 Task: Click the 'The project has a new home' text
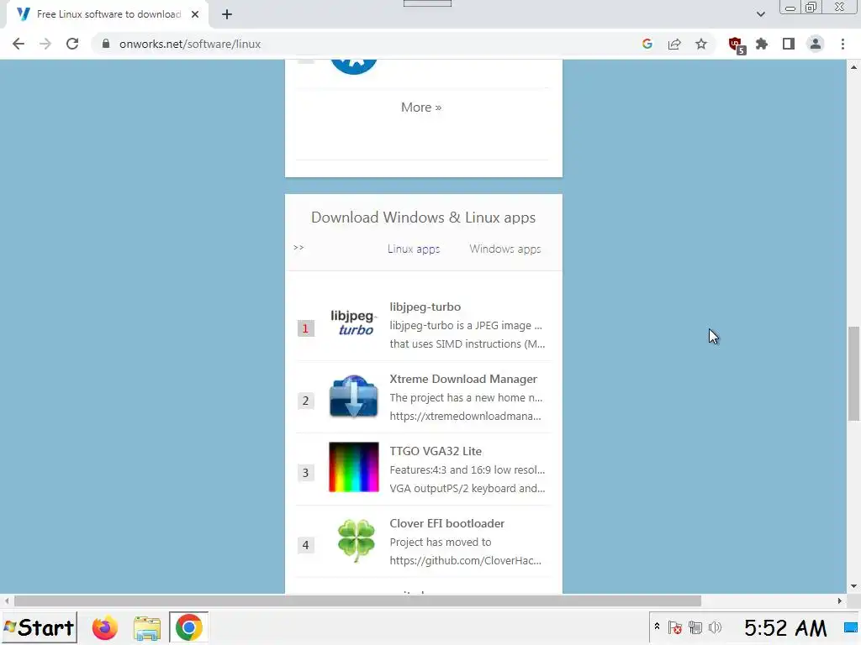pyautogui.click(x=466, y=397)
